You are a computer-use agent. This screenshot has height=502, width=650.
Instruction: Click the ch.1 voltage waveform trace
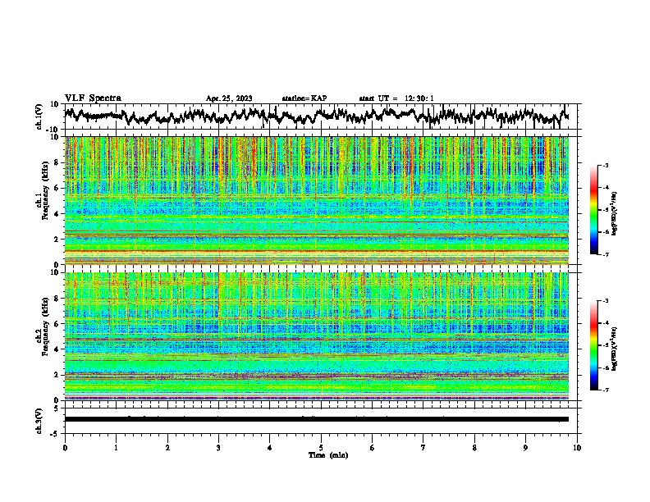pos(317,116)
